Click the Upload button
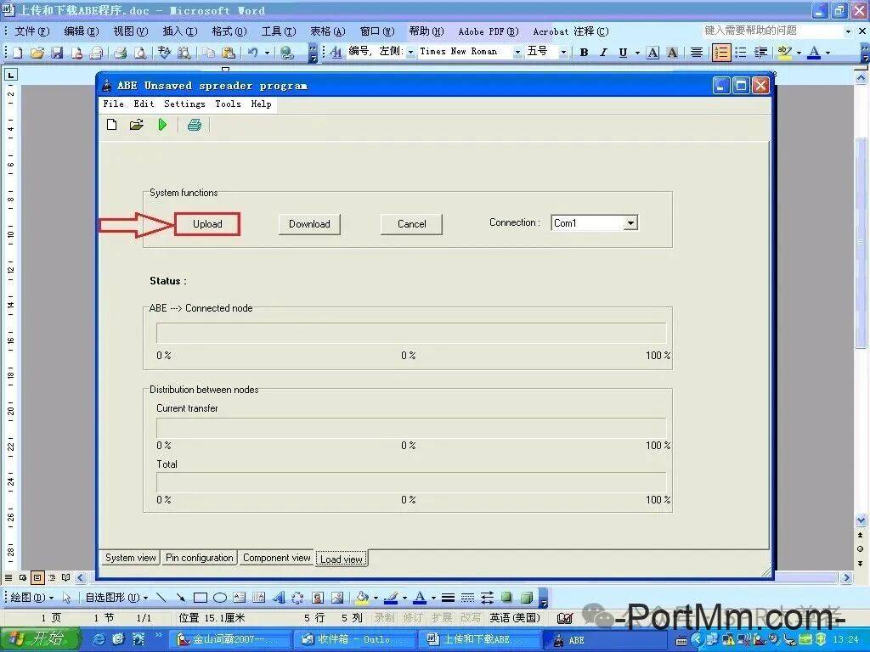This screenshot has height=652, width=870. [207, 224]
